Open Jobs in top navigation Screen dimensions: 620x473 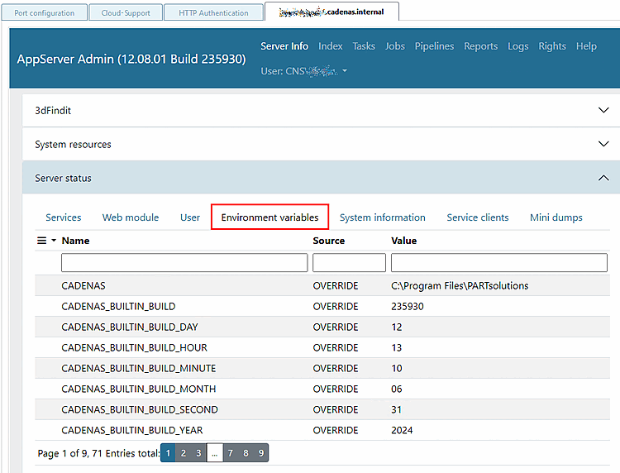tap(394, 46)
